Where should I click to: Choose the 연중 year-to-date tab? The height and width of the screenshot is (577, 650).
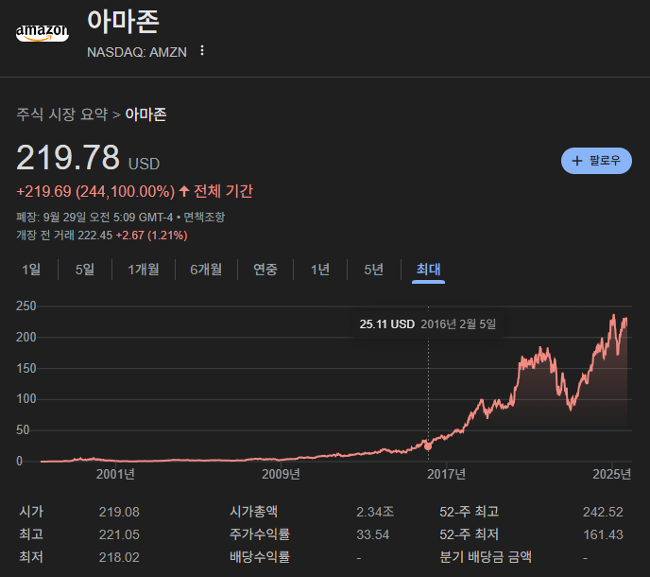[x=265, y=270]
